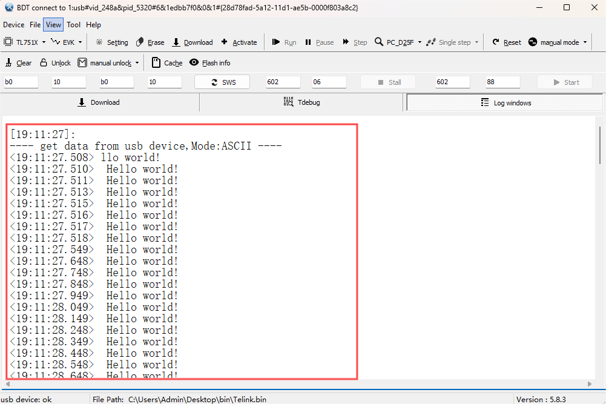
Task: Open the File menu
Action: tap(35, 25)
